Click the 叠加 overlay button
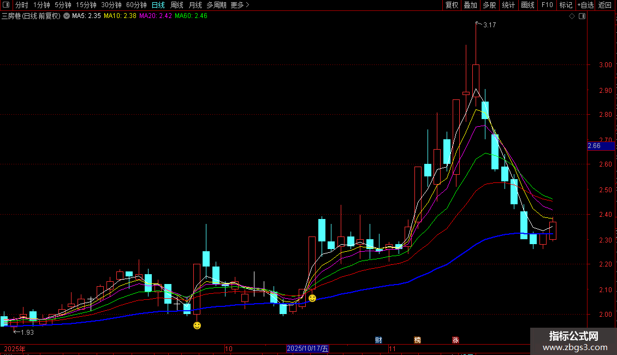The height and width of the screenshot is (355, 617). [470, 5]
